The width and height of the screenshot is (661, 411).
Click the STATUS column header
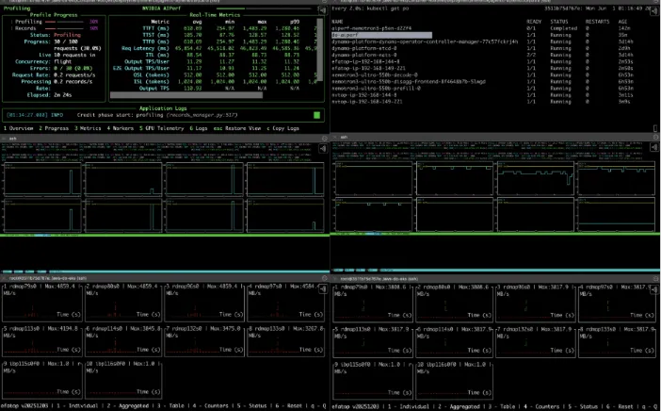[559, 22]
